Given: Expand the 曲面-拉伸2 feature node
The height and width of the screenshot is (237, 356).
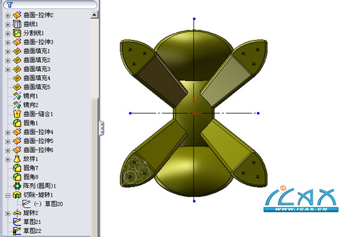Looking at the screenshot, I should click(8, 16).
